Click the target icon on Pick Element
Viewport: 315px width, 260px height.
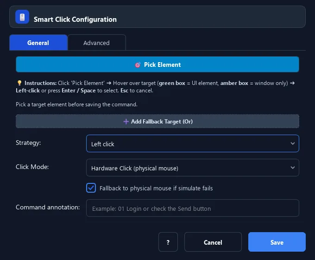click(x=138, y=65)
